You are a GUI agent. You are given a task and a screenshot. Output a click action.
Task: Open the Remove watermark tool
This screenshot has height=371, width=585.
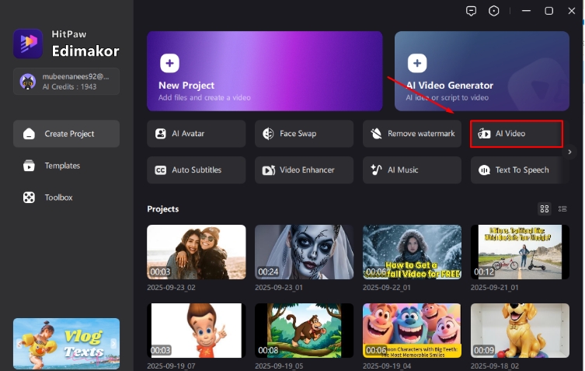(x=412, y=133)
